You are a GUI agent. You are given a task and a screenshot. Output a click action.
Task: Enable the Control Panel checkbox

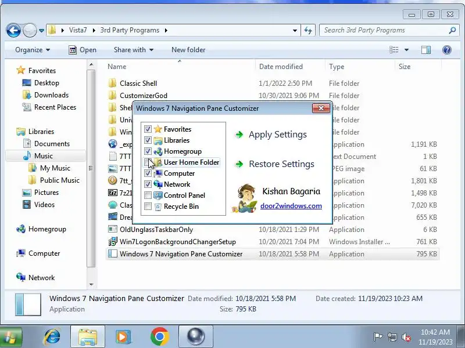pyautogui.click(x=148, y=195)
